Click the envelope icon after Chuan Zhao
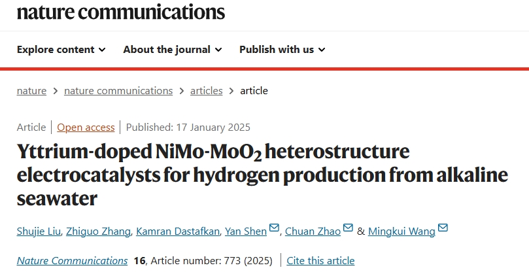 point(348,228)
